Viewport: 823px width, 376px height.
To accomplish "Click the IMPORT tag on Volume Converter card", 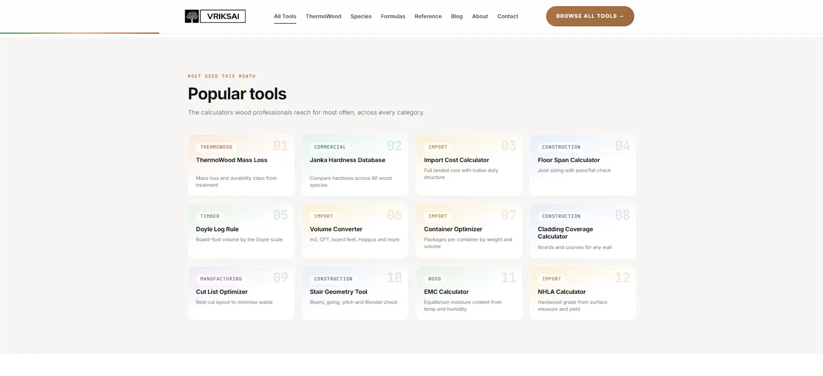I will (324, 216).
